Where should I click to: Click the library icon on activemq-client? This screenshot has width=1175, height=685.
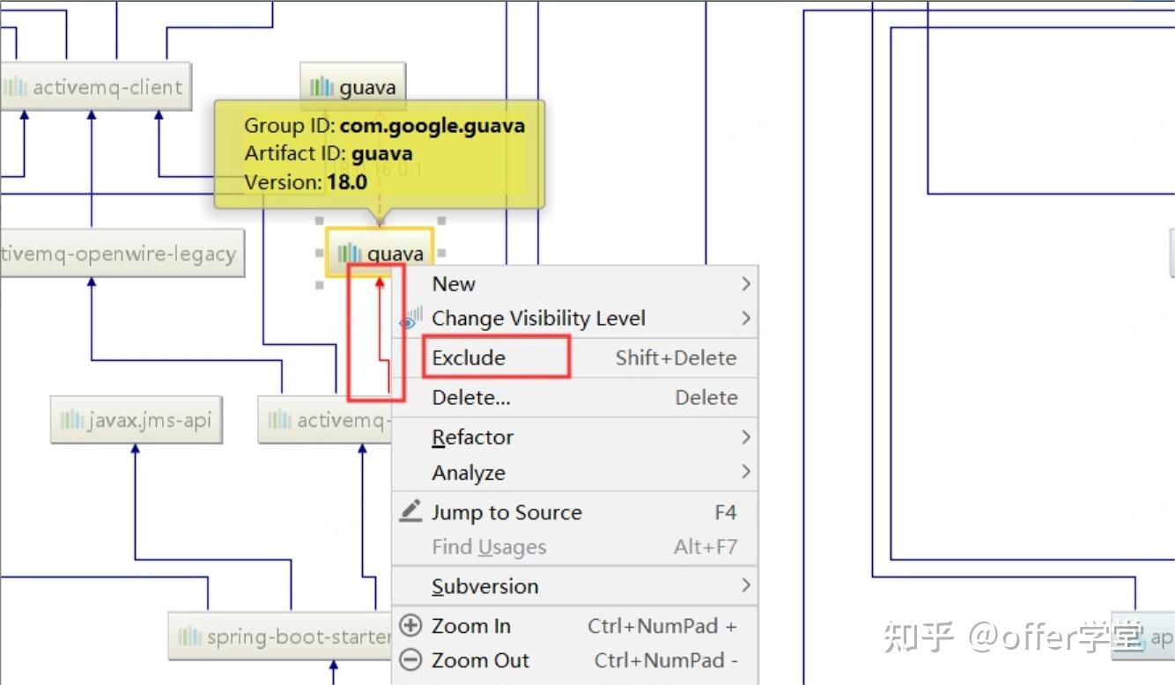pos(15,86)
